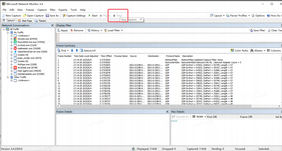Click the New Capture toolbar button

11,16
